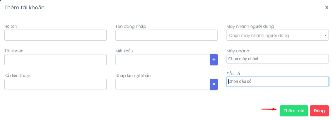Toggle visibility for Nhập lại mật khẩu

(x=214, y=84)
